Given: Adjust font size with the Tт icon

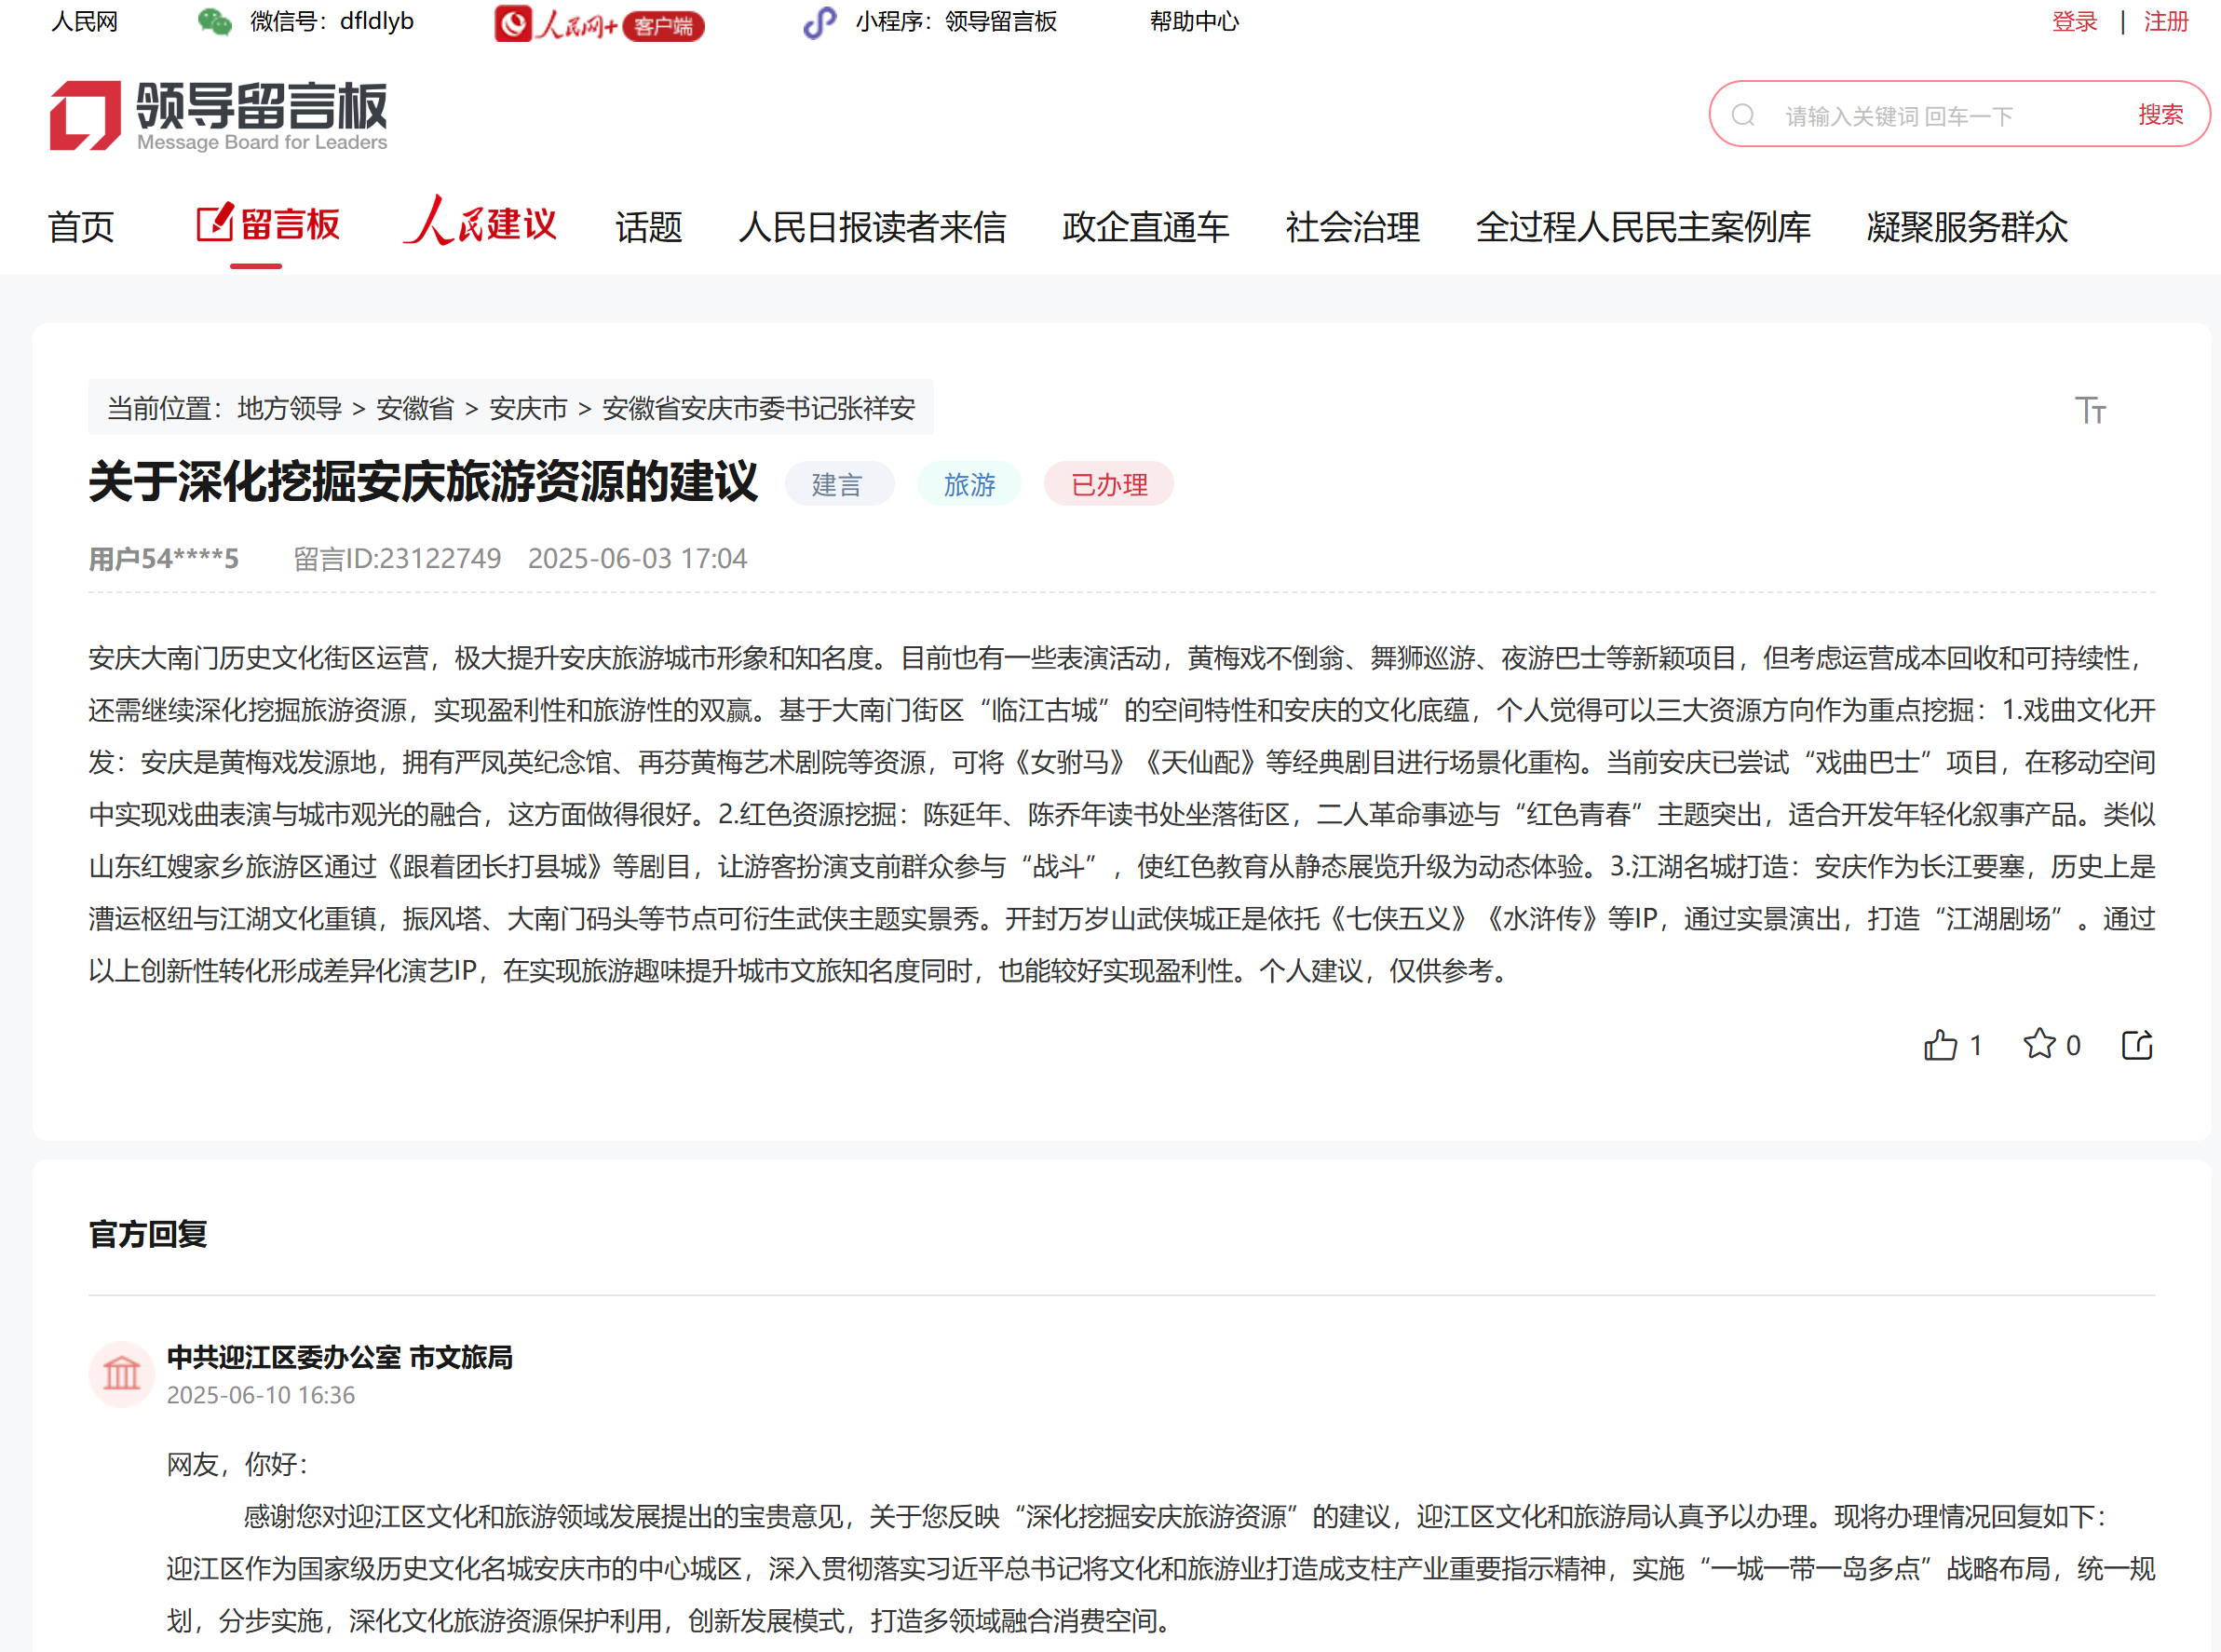Looking at the screenshot, I should click(2090, 410).
